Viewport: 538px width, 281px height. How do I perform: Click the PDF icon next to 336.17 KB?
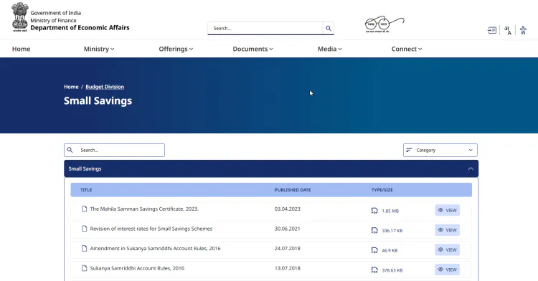coord(374,231)
